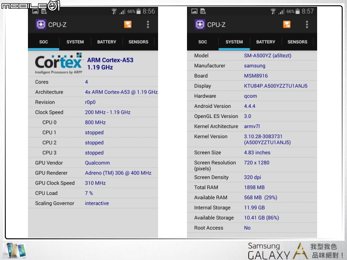Click '4x ARM Cortex-A53 @ 1.19 GHz' value
This screenshot has height=260, width=347.
121,92
